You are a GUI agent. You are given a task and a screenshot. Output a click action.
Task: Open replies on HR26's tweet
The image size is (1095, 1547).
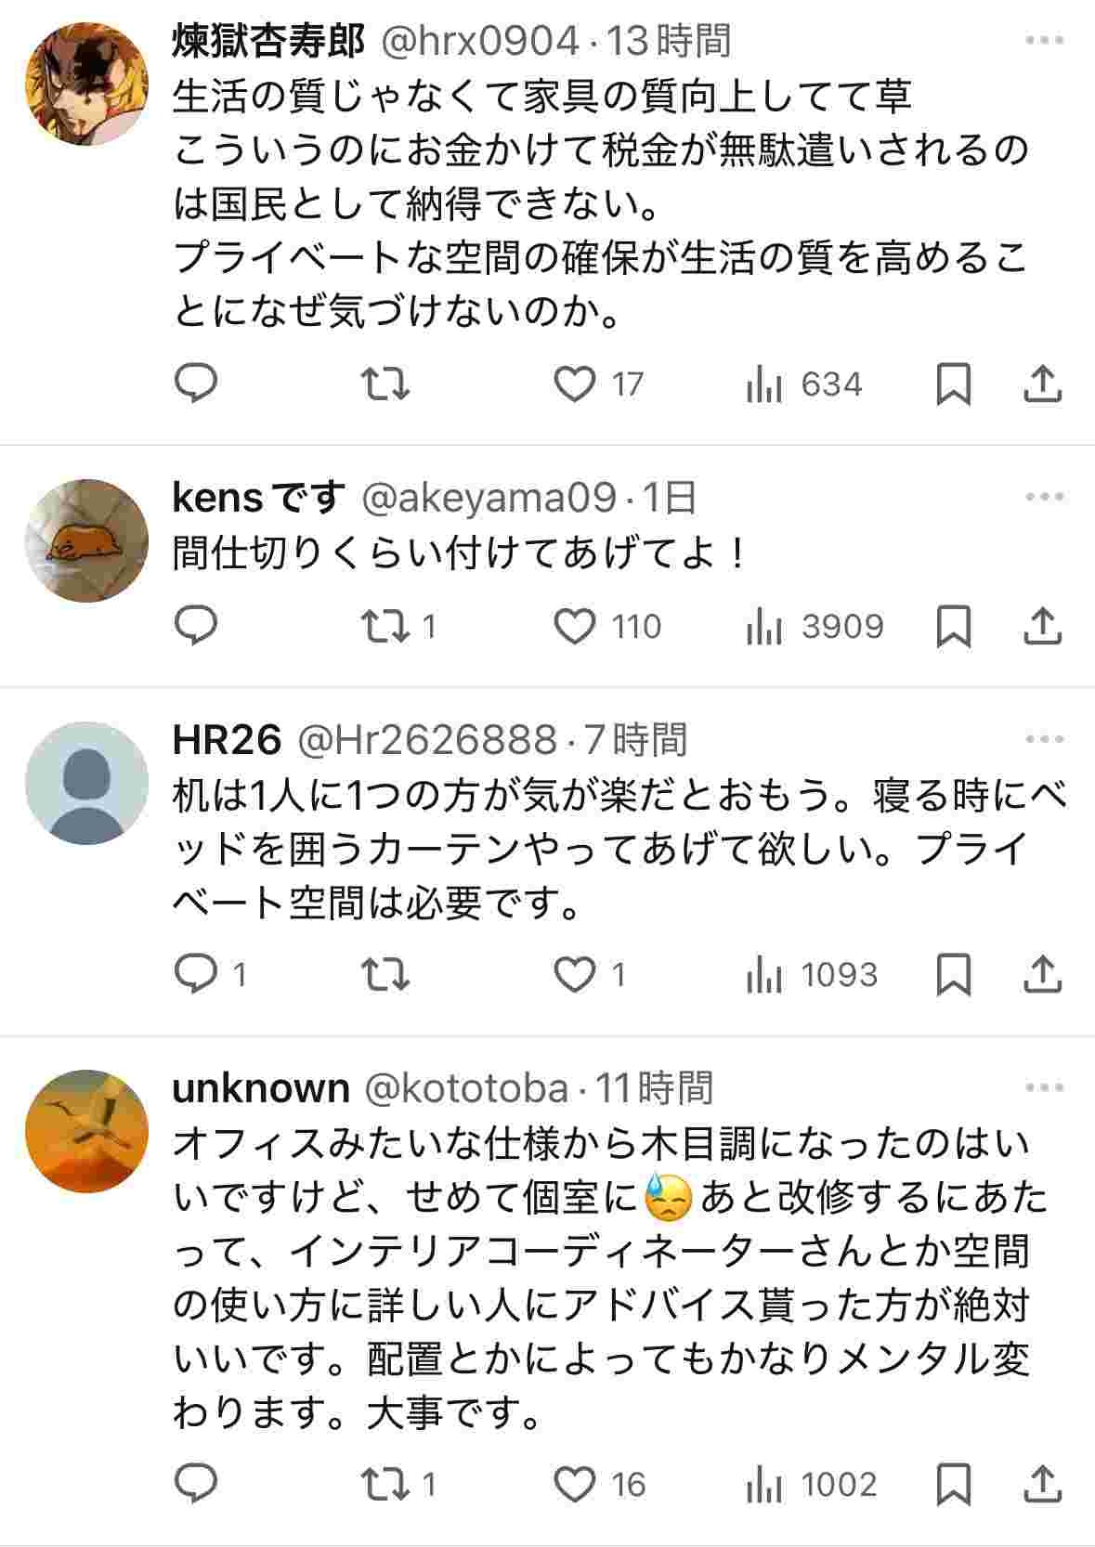click(x=196, y=974)
